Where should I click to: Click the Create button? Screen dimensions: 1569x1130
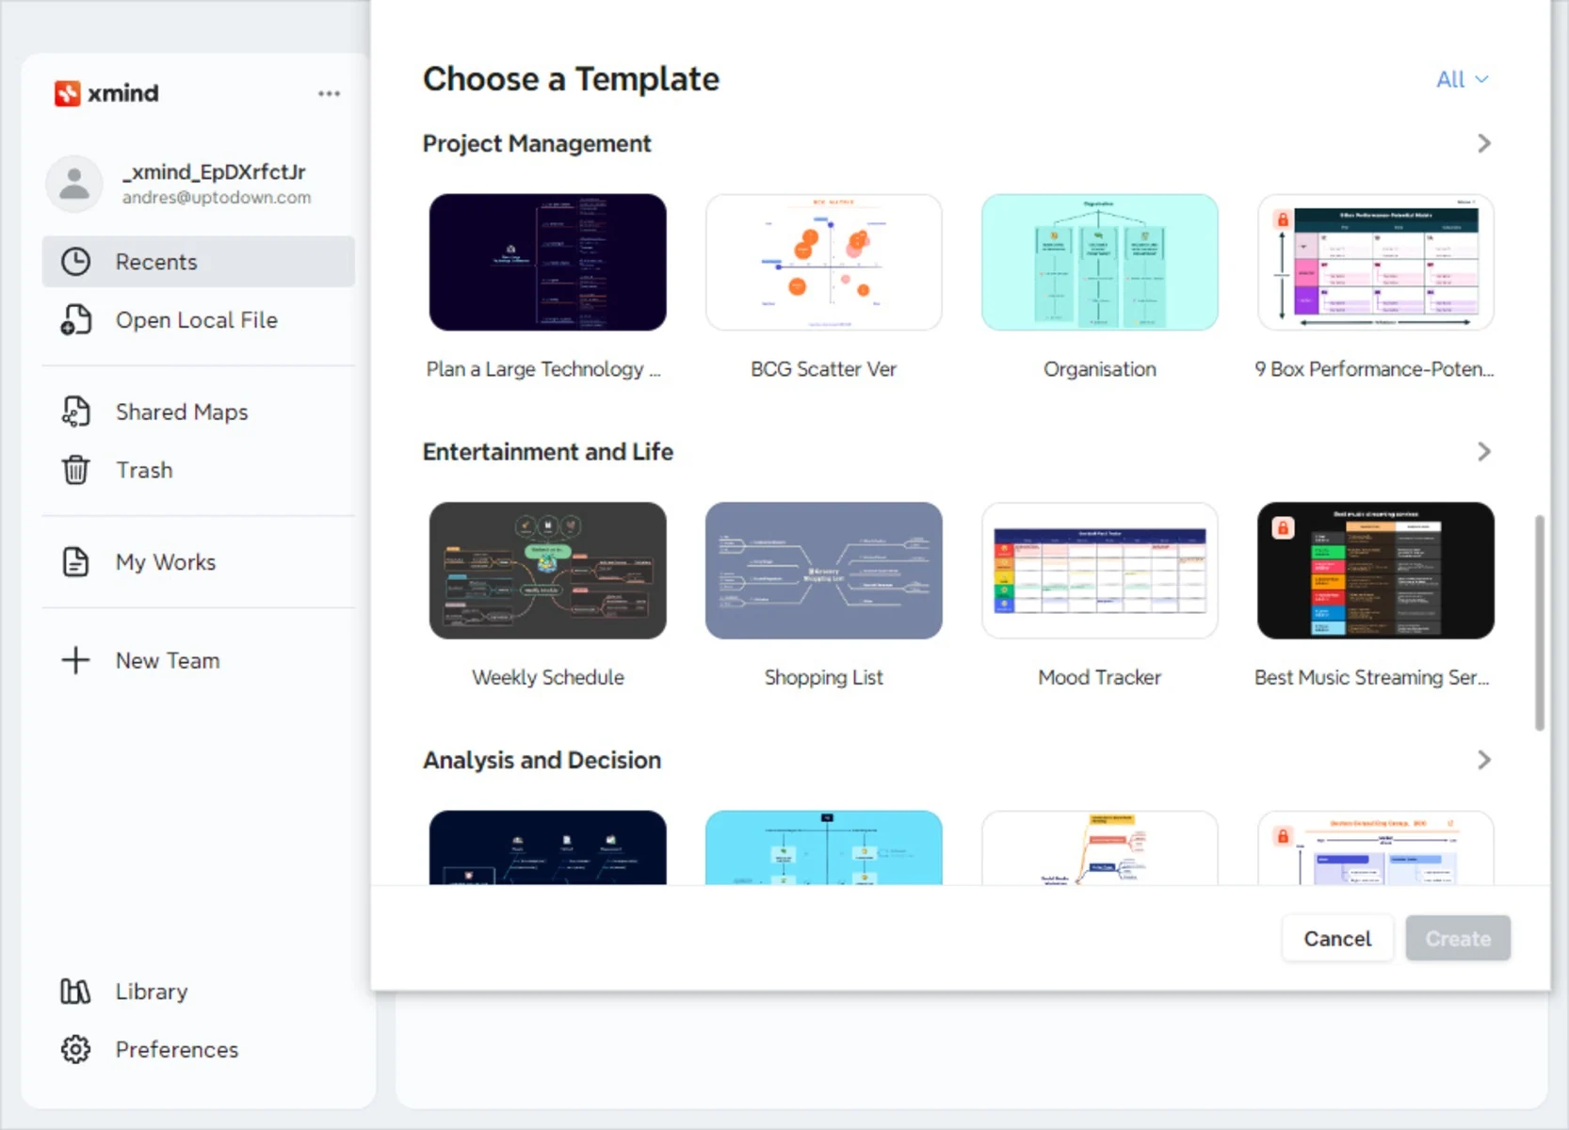pos(1458,939)
